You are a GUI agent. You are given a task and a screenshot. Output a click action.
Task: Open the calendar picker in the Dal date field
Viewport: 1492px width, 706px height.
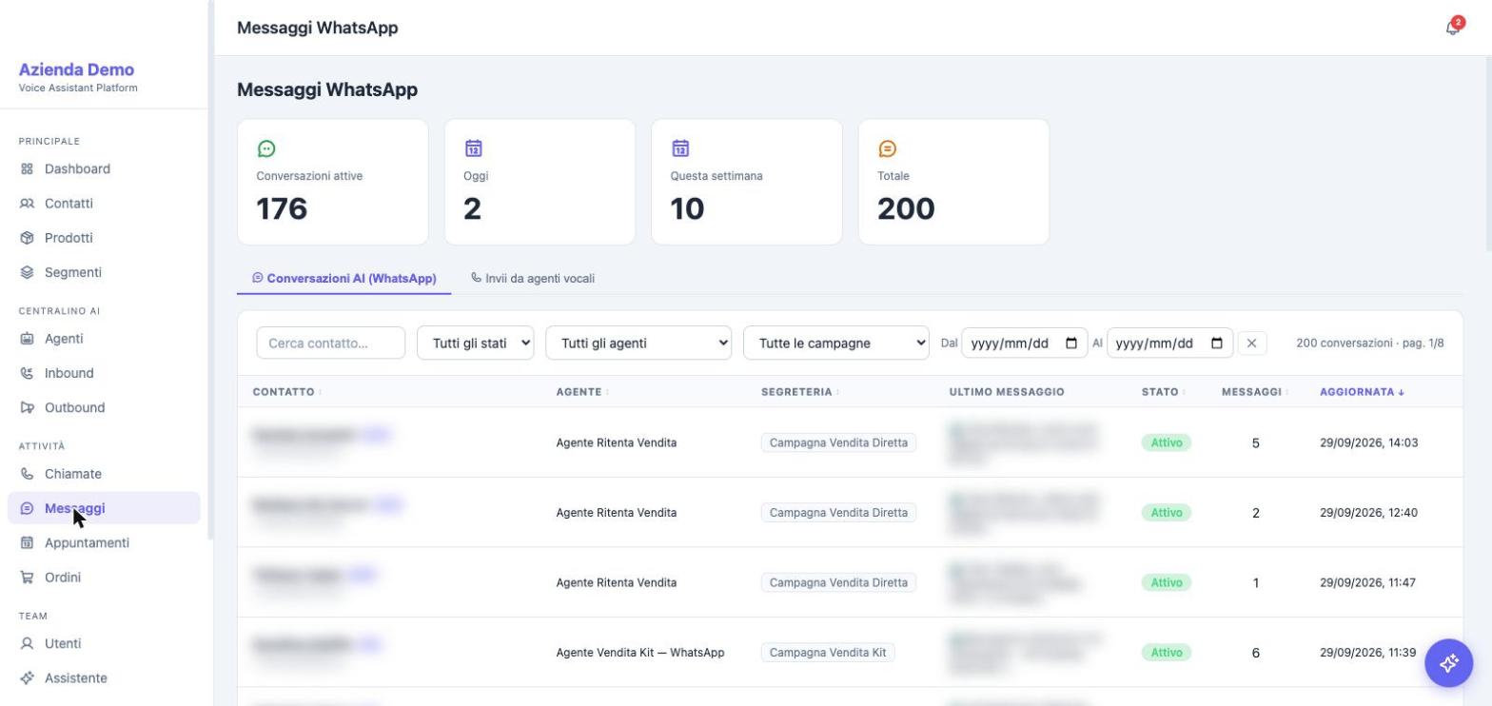1070,343
